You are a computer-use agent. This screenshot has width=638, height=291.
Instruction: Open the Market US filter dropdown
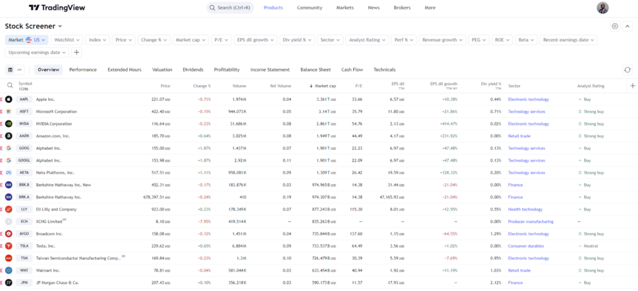pyautogui.click(x=27, y=40)
